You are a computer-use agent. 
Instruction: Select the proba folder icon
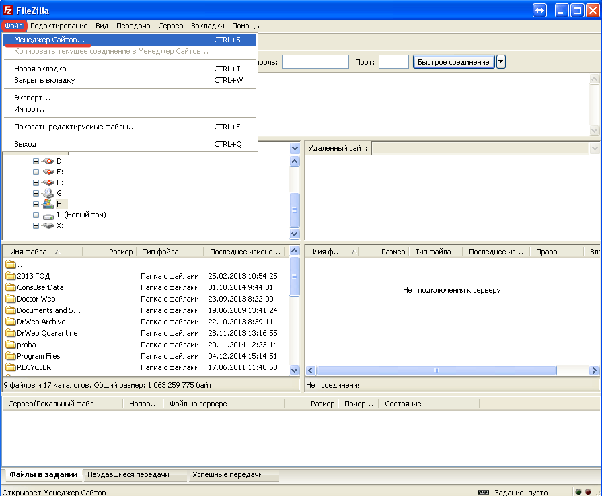pos(11,345)
